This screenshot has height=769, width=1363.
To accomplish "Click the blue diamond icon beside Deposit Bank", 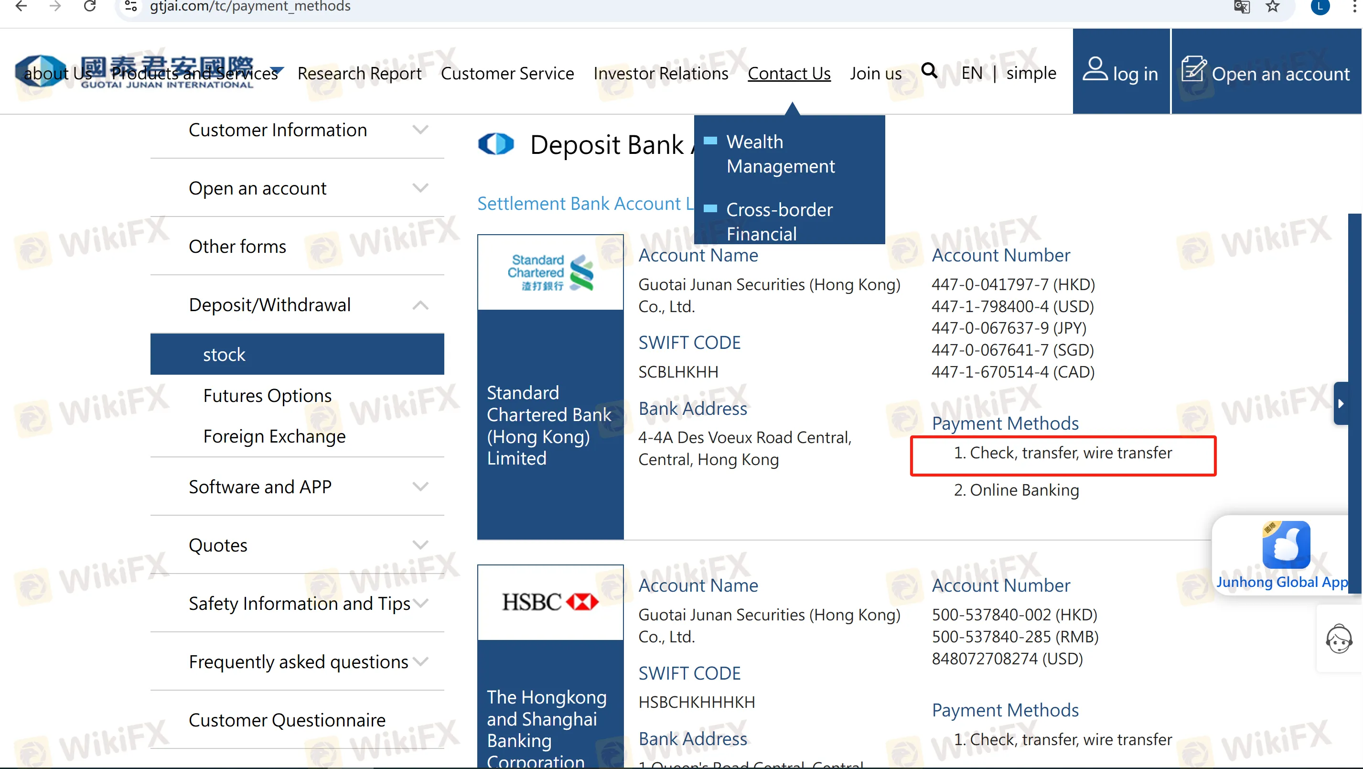I will tap(496, 144).
